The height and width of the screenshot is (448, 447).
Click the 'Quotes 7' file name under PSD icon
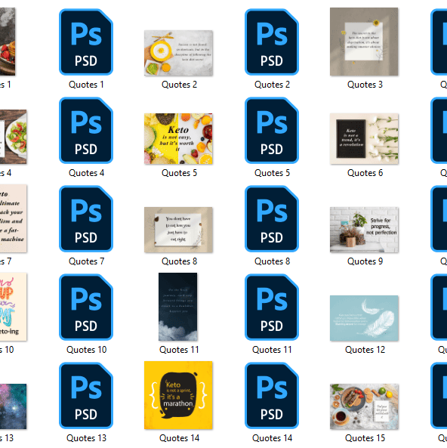coord(86,261)
